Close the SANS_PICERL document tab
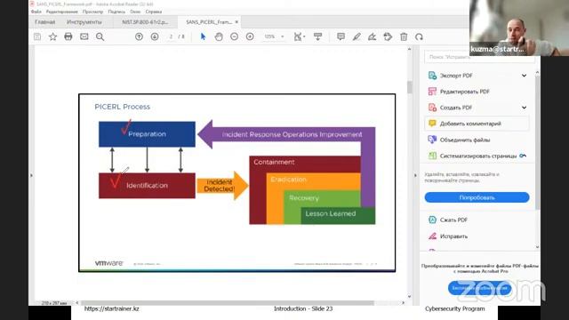 (236, 22)
